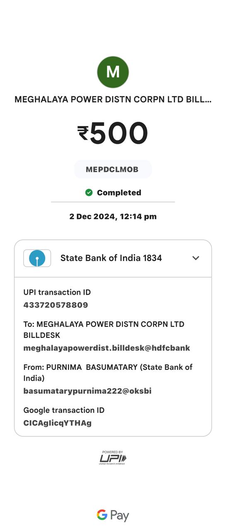Click the Google transaction ID label
The width and height of the screenshot is (226, 532).
64,410
